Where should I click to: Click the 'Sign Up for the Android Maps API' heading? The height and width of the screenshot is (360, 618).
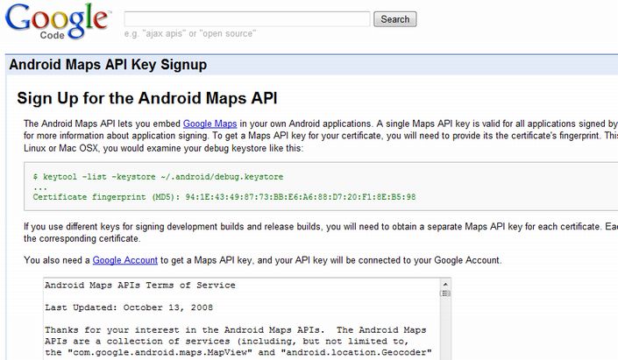pyautogui.click(x=147, y=98)
